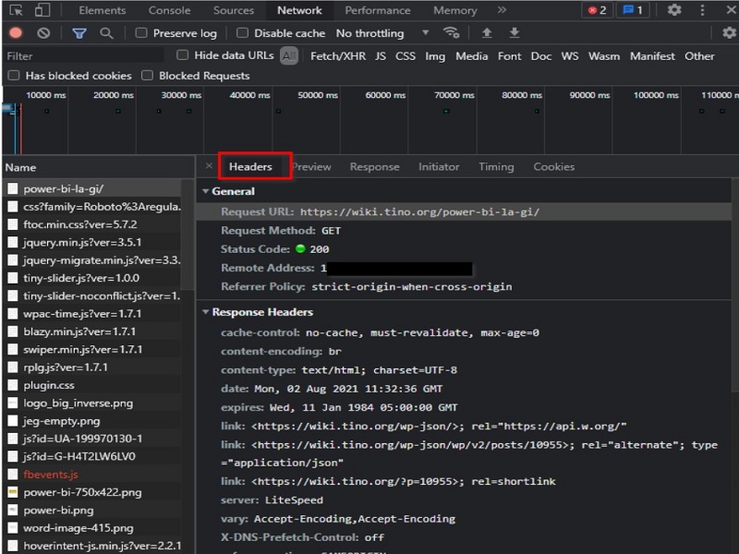Select image icon beside power-bi-750x422.png
Image resolution: width=739 pixels, height=554 pixels.
[x=13, y=492]
